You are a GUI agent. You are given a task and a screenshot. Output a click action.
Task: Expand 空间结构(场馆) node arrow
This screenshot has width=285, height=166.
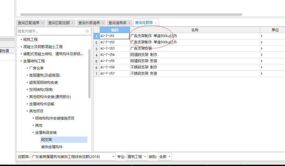(x=27, y=89)
